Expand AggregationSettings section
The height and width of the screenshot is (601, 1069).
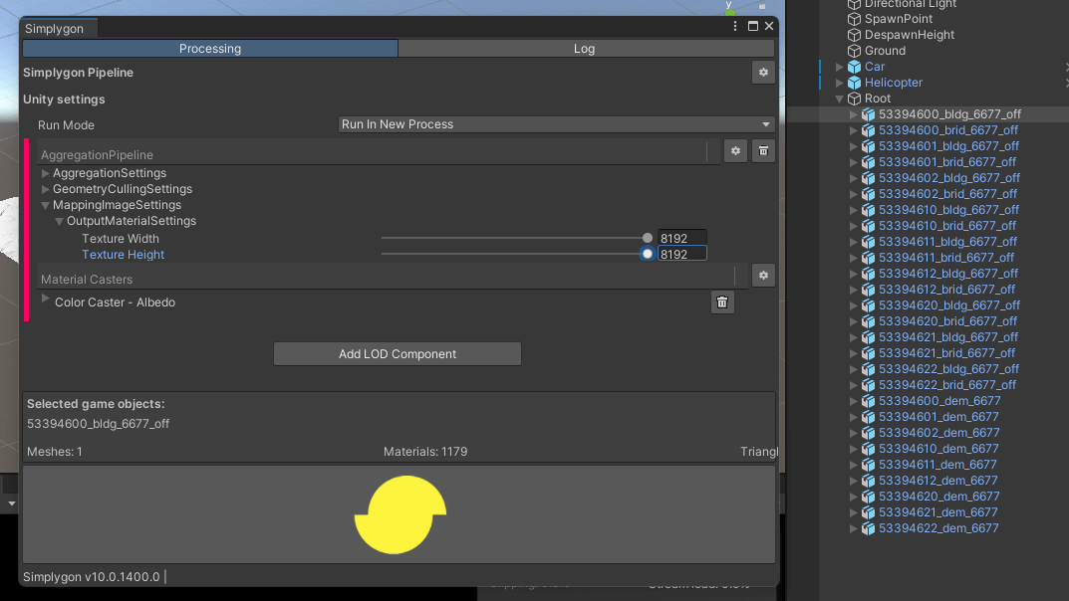[45, 173]
